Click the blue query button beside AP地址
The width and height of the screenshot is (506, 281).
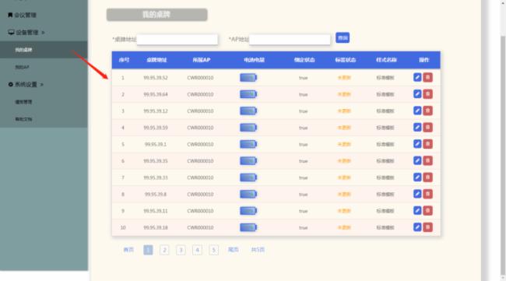[343, 37]
